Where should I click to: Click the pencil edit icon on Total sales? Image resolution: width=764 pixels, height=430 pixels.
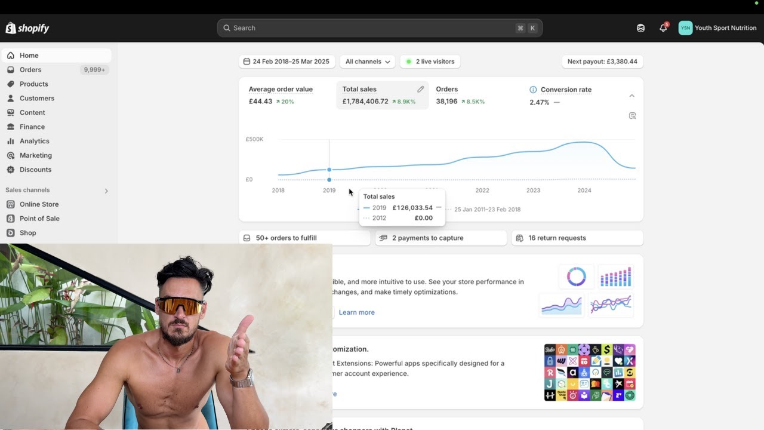coord(421,89)
